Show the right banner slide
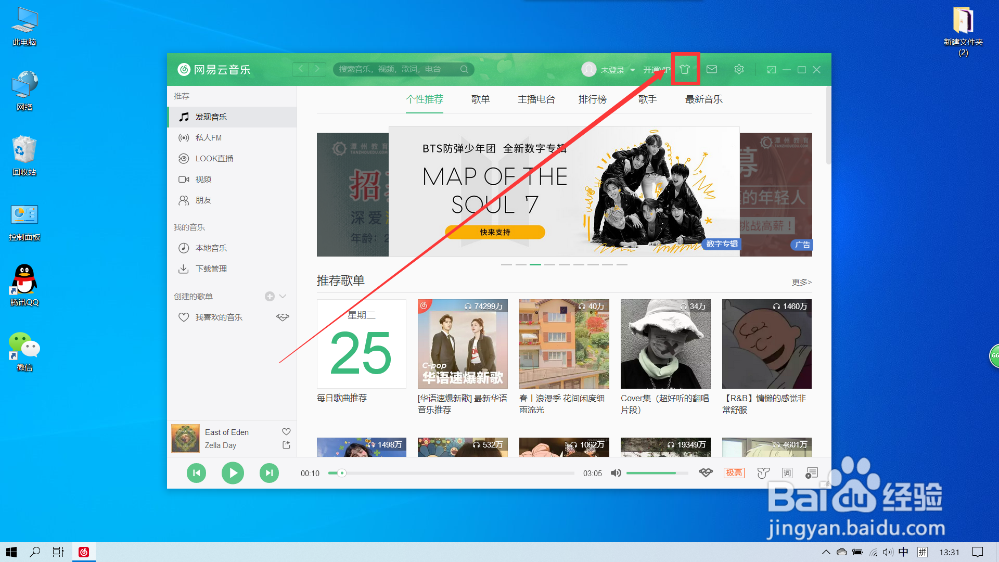This screenshot has width=999, height=562. pos(776,195)
